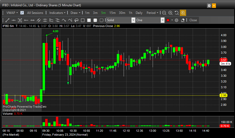
Task: Select the 5m timeframe
Action: tap(103, 13)
